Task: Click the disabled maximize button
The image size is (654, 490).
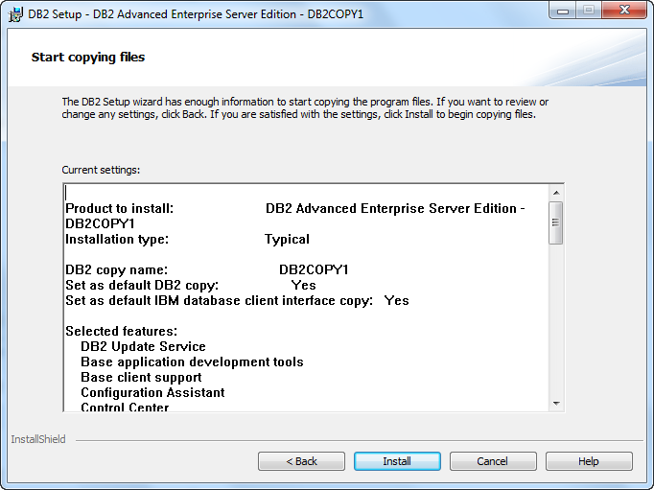Action: pos(589,11)
